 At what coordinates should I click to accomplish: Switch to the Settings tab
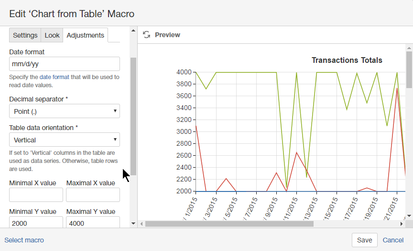click(25, 35)
